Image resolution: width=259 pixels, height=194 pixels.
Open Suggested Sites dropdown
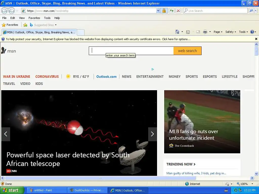click(x=43, y=25)
